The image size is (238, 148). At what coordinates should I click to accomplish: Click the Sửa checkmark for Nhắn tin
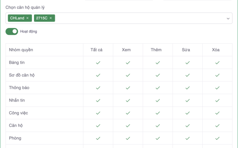point(187,101)
